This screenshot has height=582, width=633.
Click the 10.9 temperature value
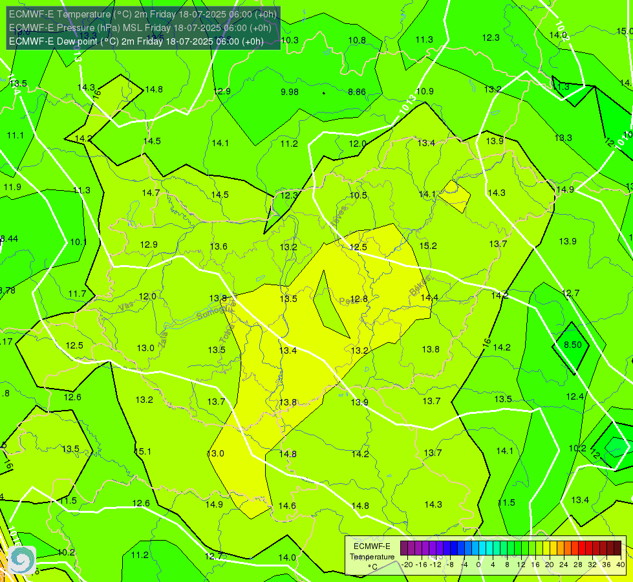pos(425,91)
